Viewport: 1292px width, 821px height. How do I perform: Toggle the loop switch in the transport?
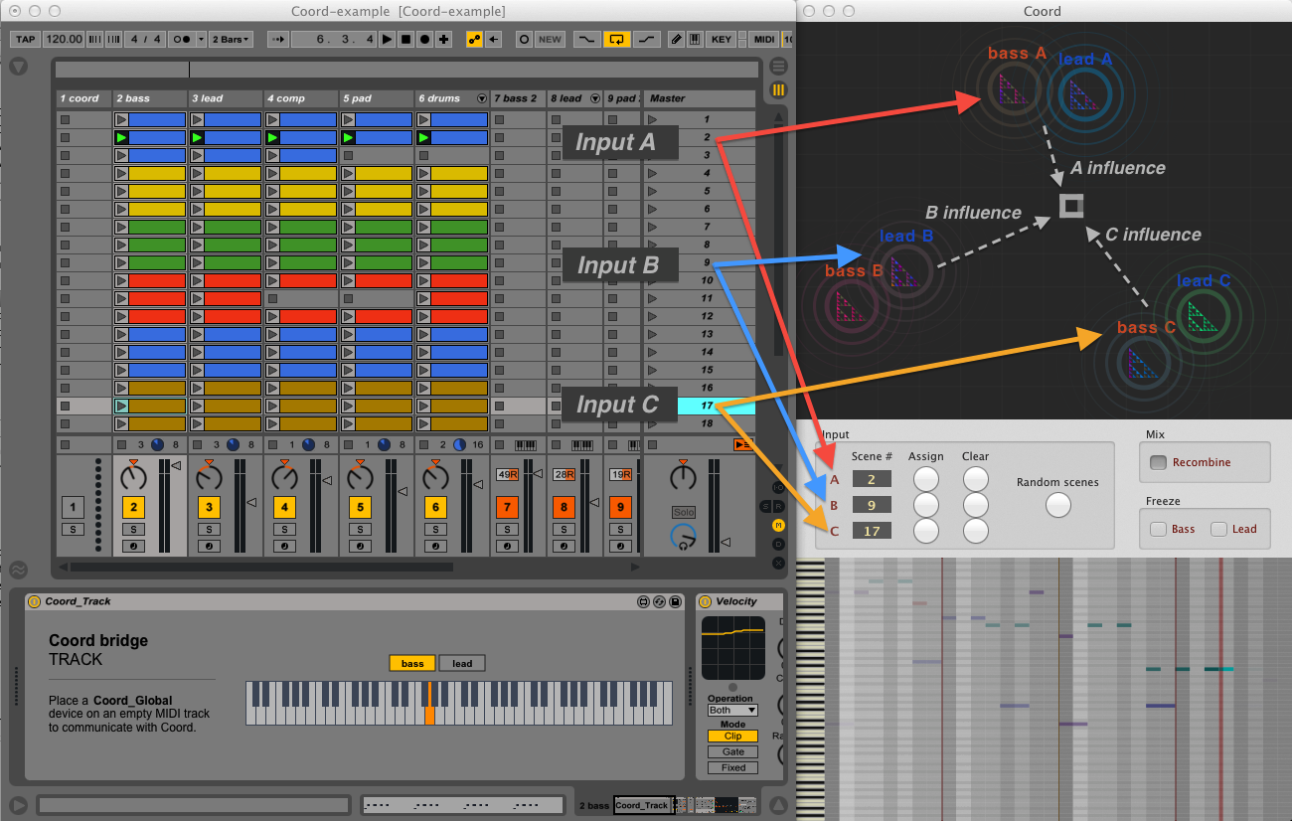click(617, 39)
